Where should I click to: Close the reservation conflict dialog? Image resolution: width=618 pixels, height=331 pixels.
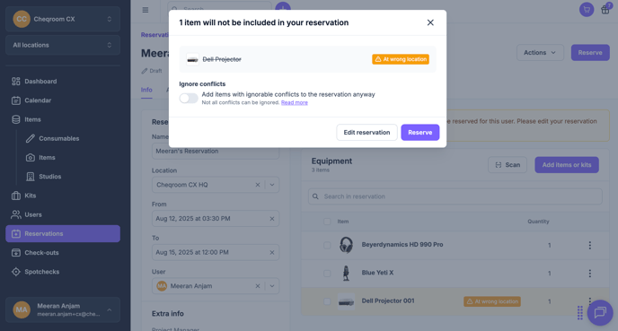click(430, 22)
